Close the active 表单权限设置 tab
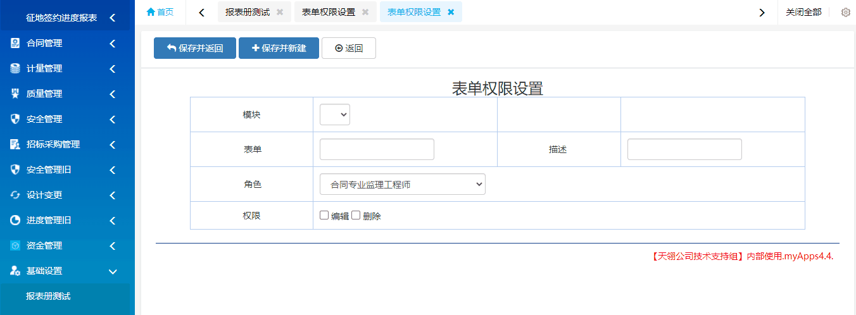 (x=451, y=12)
